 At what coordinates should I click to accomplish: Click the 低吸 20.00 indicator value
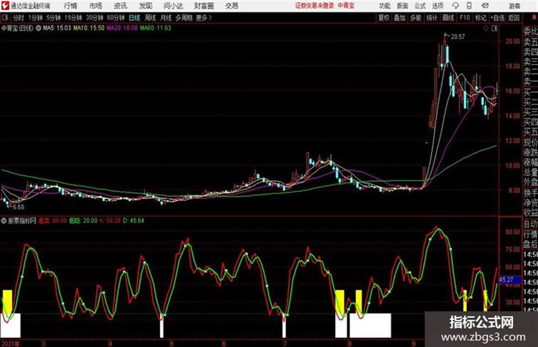coord(83,221)
